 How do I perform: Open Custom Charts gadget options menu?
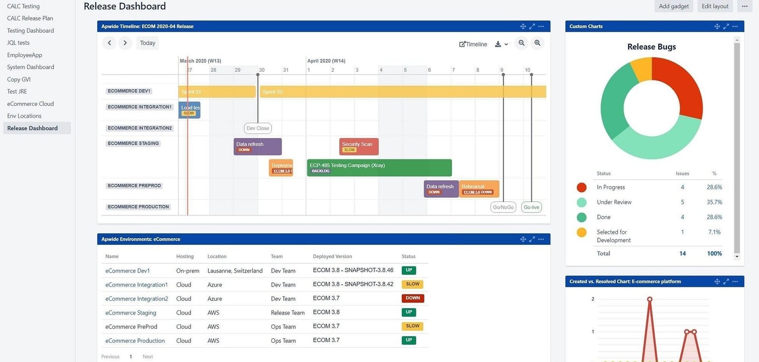tap(735, 27)
